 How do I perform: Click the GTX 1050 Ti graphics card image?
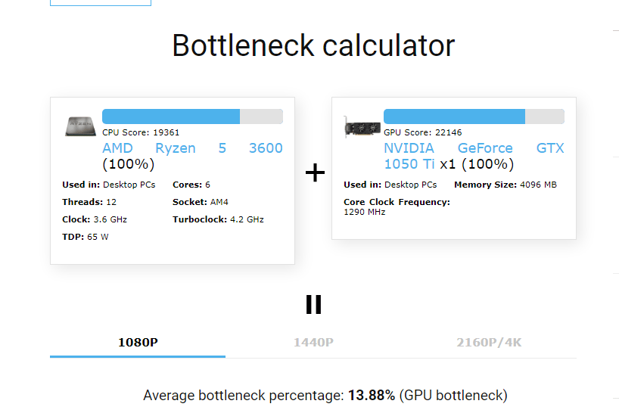362,127
